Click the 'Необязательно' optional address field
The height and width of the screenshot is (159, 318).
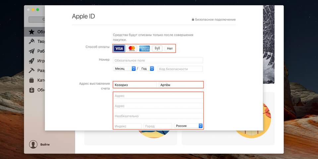coord(158,116)
